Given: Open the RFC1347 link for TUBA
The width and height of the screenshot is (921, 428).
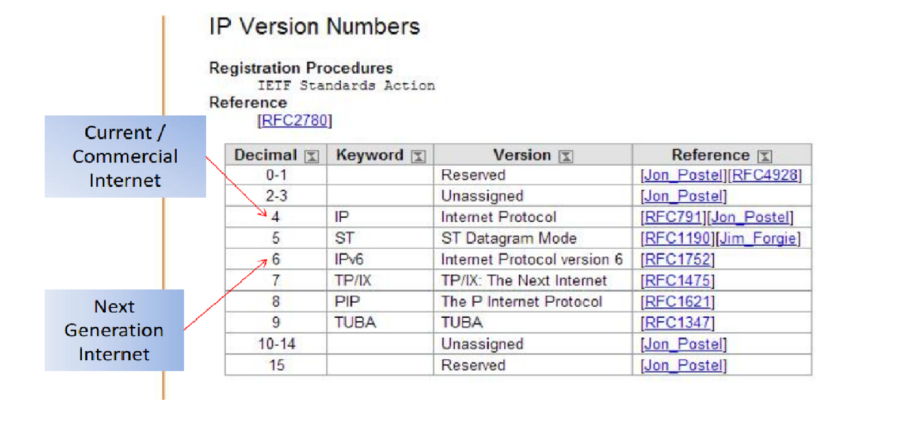Looking at the screenshot, I should [x=678, y=323].
